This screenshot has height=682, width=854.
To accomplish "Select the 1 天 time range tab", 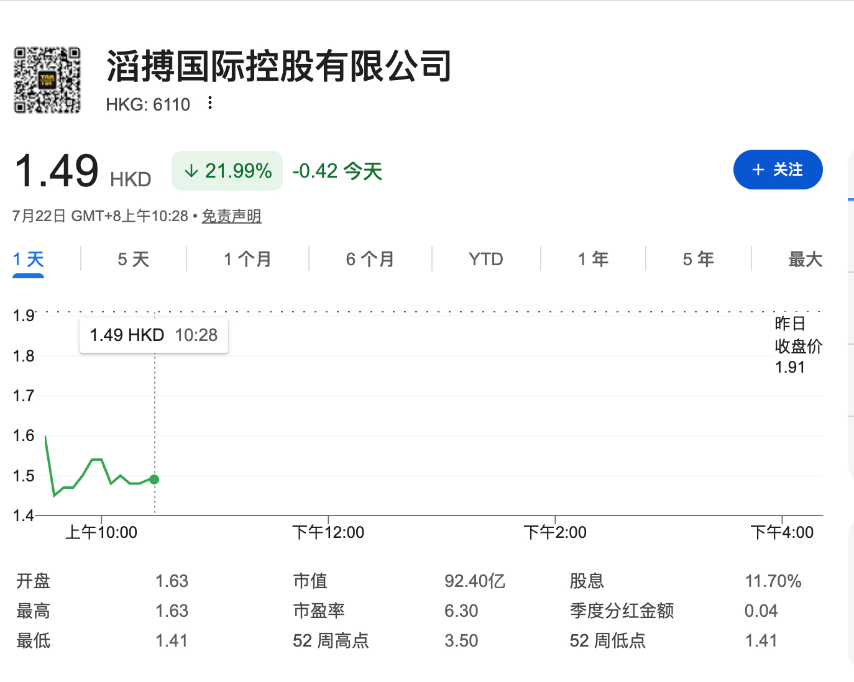I will tap(28, 259).
